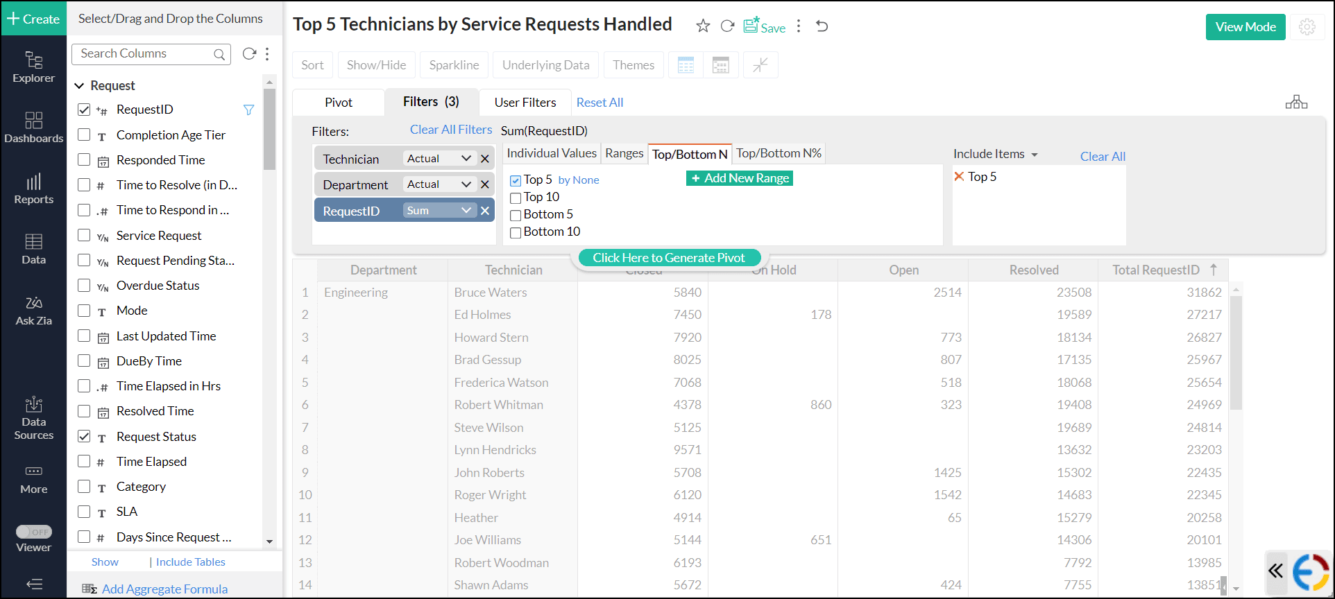Collapse the Request table tree
The width and height of the screenshot is (1335, 599).
tap(79, 85)
